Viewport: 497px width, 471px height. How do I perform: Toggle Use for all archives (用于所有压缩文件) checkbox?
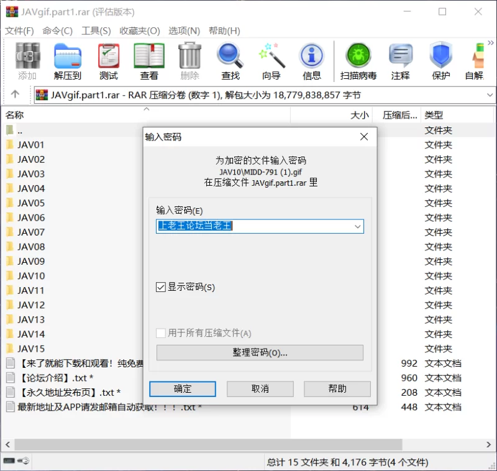click(x=161, y=333)
